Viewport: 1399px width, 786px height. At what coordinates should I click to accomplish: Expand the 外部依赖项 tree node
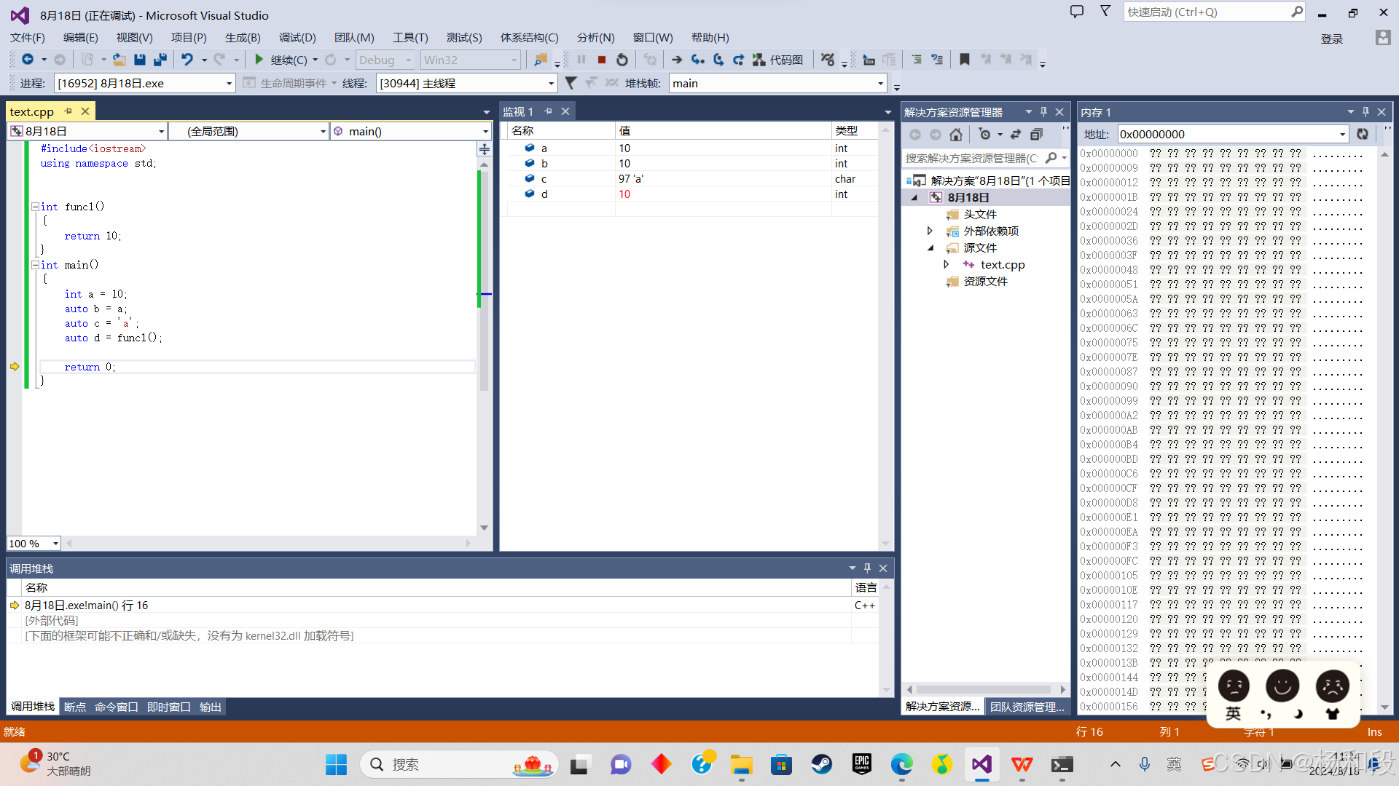(930, 231)
